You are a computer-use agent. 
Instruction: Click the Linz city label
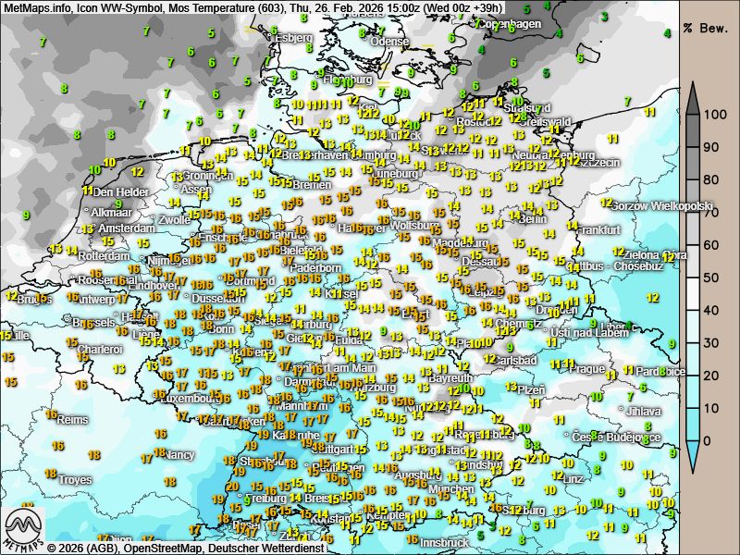click(573, 478)
